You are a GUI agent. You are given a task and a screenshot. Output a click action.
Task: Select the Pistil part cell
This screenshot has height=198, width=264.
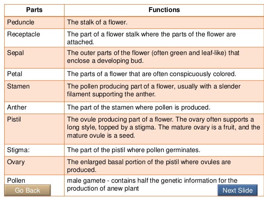[34, 129]
